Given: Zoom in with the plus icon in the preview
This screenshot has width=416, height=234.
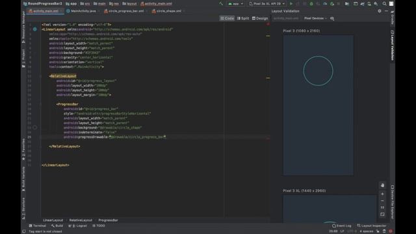Looking at the screenshot, I should click(382, 194).
